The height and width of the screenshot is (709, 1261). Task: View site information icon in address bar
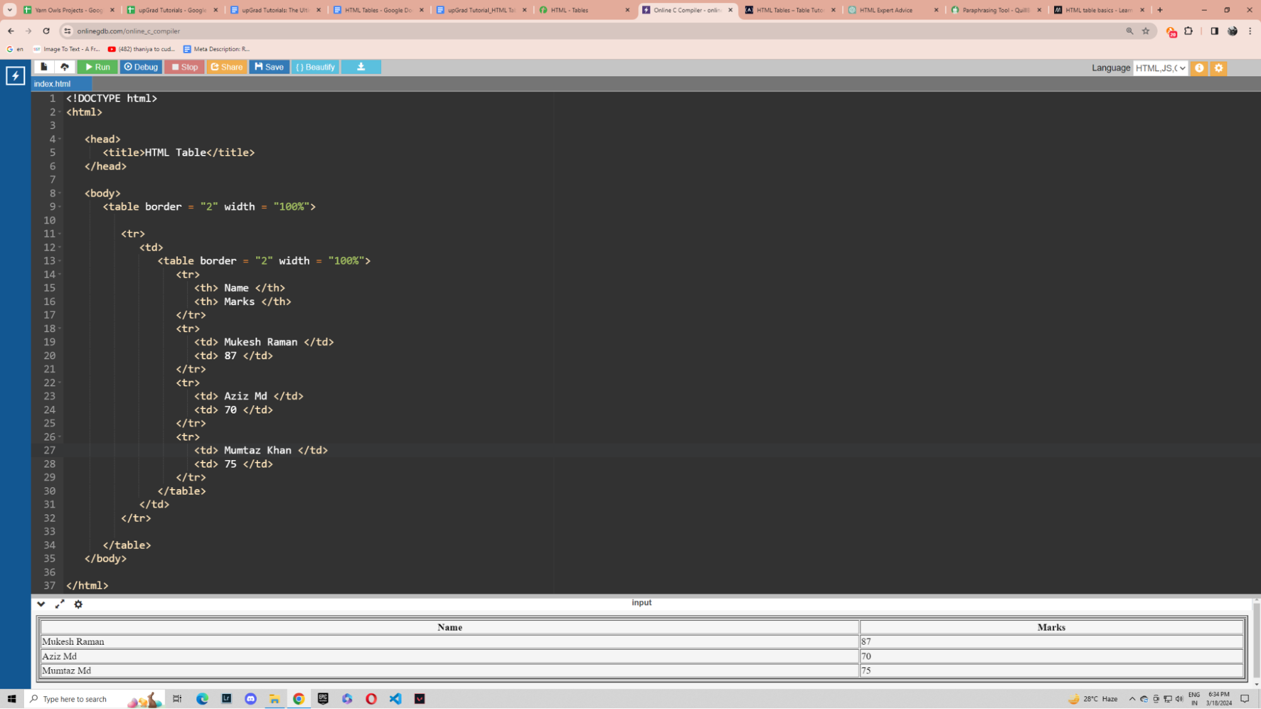click(x=67, y=31)
